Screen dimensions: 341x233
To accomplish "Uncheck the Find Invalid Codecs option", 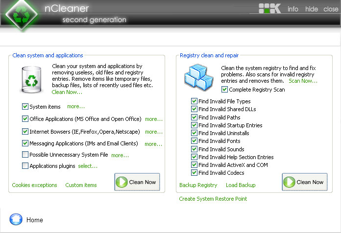I will point(194,173).
